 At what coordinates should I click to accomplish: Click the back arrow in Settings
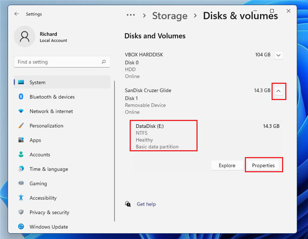[x=17, y=14]
